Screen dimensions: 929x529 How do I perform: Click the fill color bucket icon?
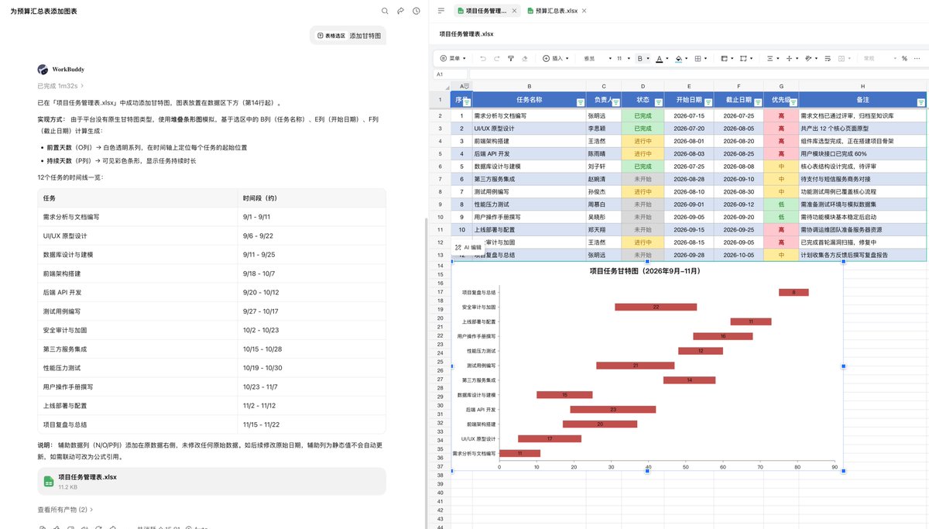click(x=678, y=58)
